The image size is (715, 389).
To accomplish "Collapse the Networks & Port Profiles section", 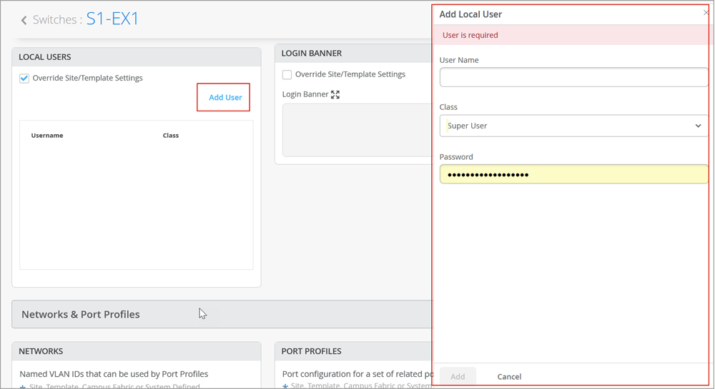I will 222,314.
